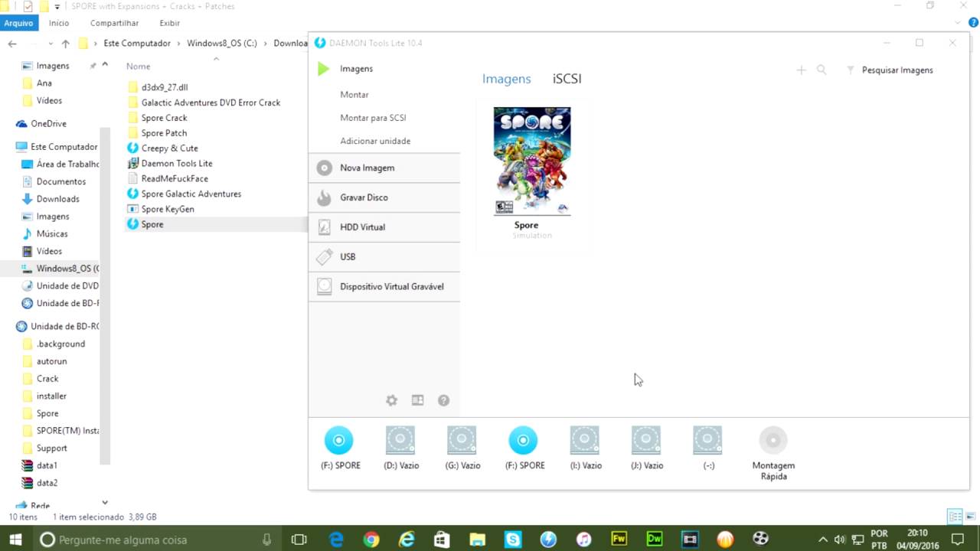Click the Imagens play icon in DAEMON Tools sidebar
The height and width of the screenshot is (551, 980).
pos(323,69)
